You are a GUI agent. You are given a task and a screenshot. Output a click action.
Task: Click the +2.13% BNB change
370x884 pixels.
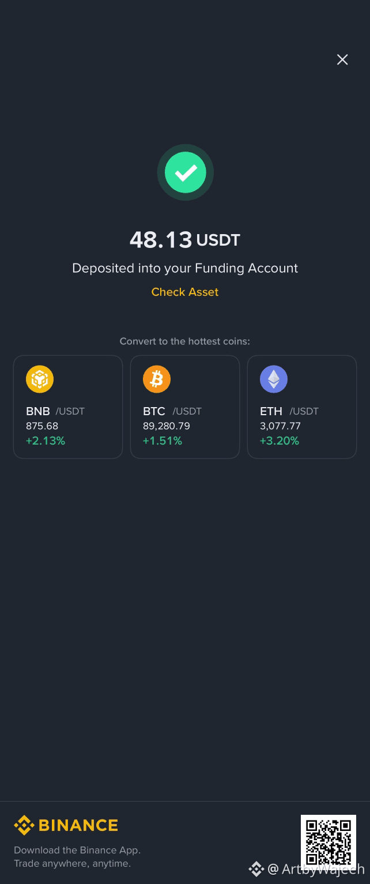pos(46,441)
